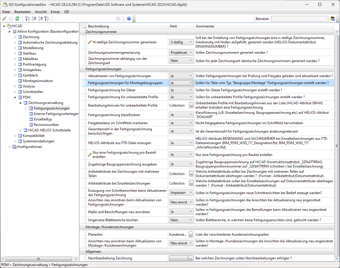Click the Stahlbau table icon in tree
This screenshot has width=340, height=268.
tap(20, 53)
